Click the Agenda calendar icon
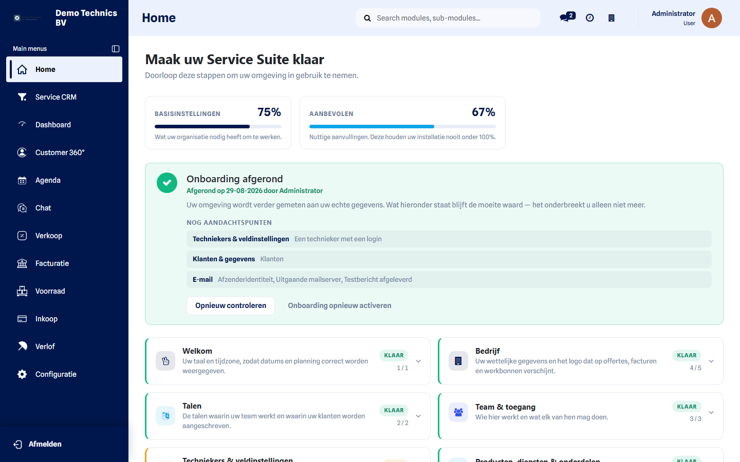The height and width of the screenshot is (462, 740). [22, 180]
